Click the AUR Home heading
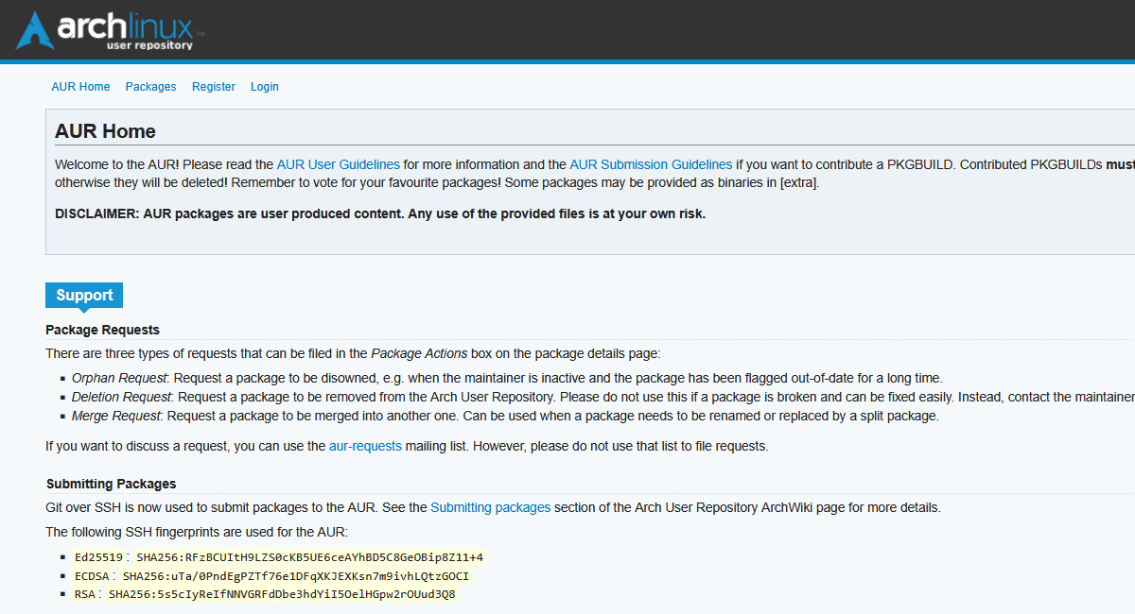The height and width of the screenshot is (614, 1135). 105,131
